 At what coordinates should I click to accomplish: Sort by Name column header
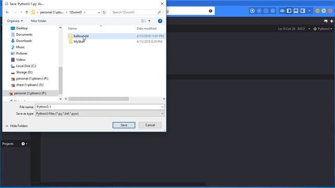point(72,28)
